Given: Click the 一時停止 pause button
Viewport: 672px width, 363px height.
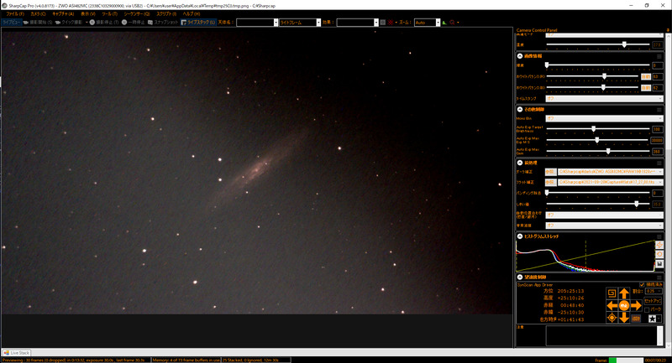Looking at the screenshot, I should pyautogui.click(x=133, y=23).
